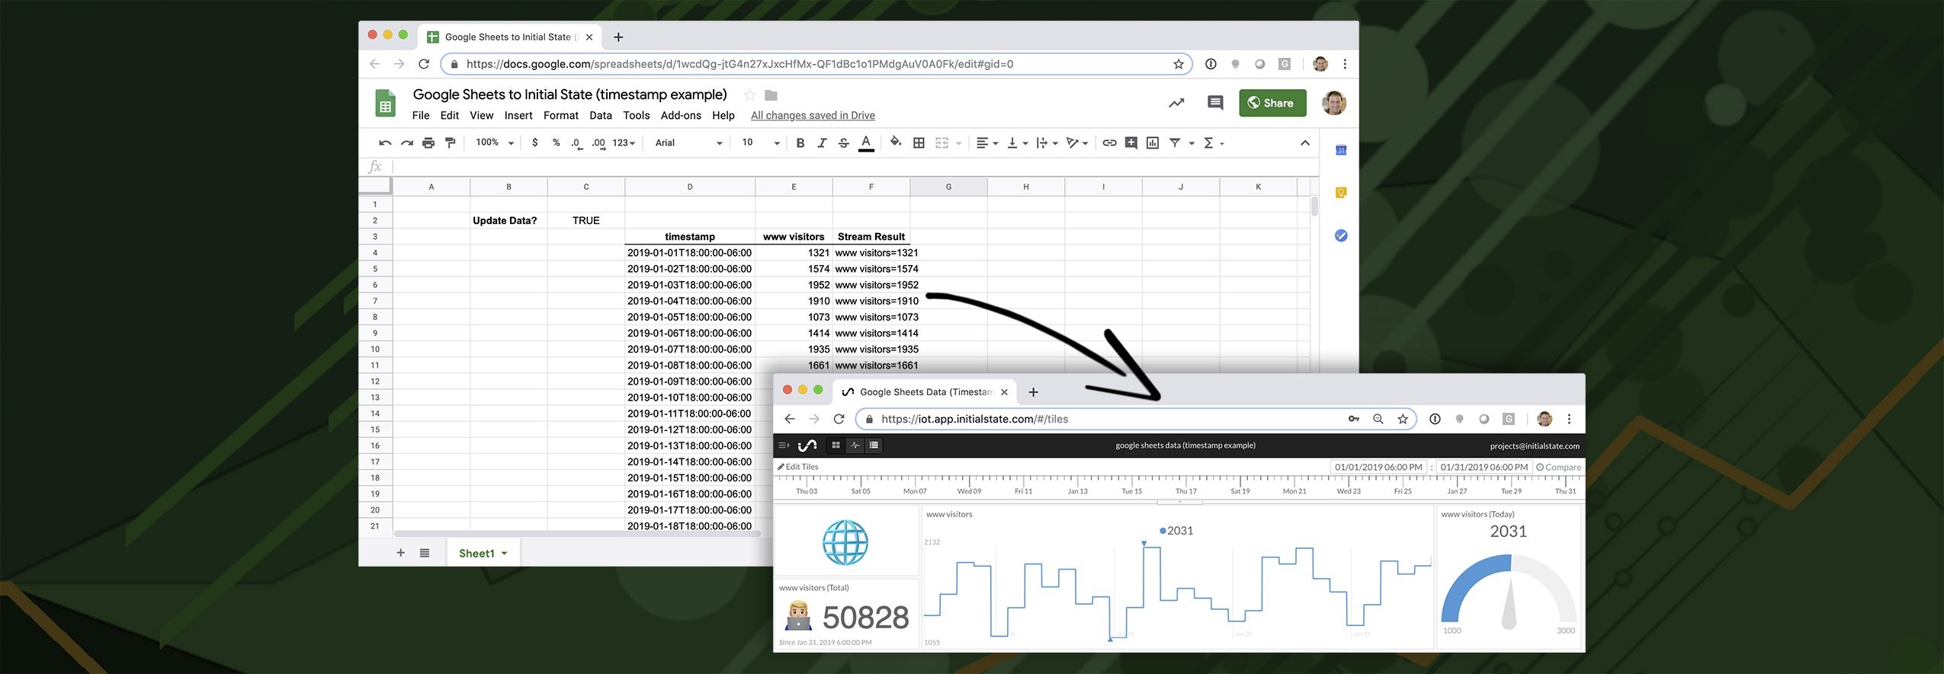This screenshot has height=674, width=1944.
Task: Click the create filter icon
Action: (1175, 143)
